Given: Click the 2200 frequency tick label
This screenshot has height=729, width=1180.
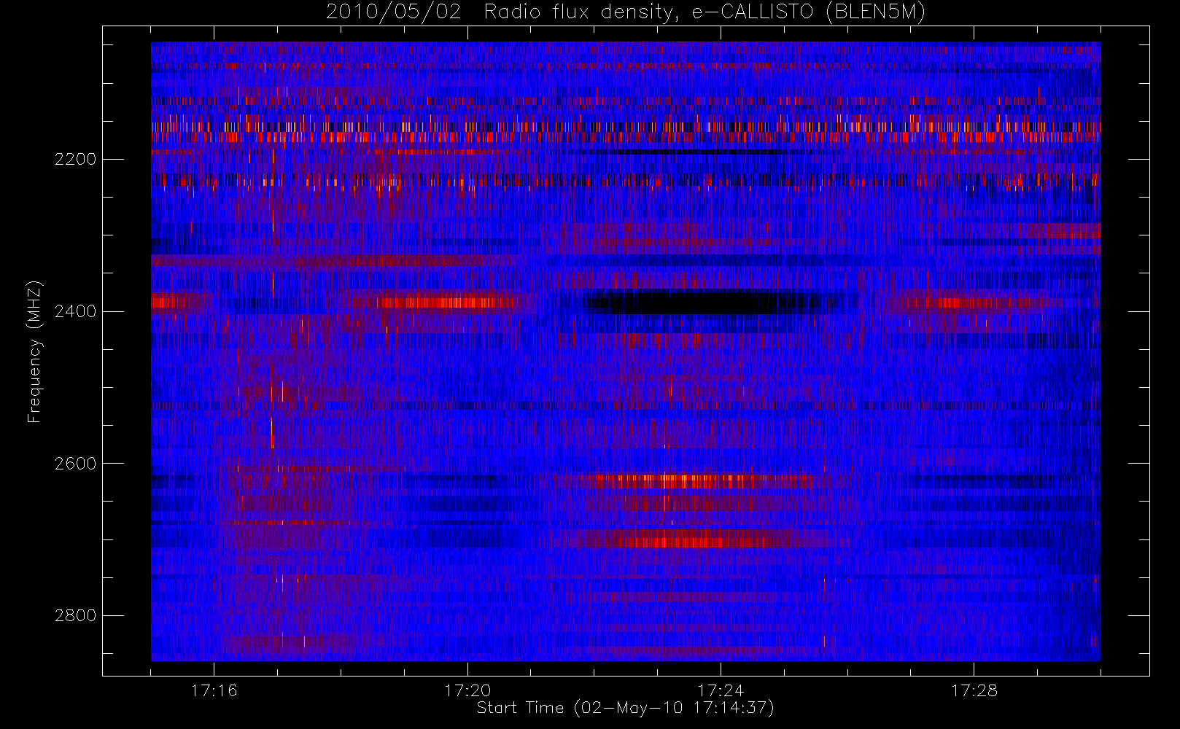Looking at the screenshot, I should coord(75,159).
